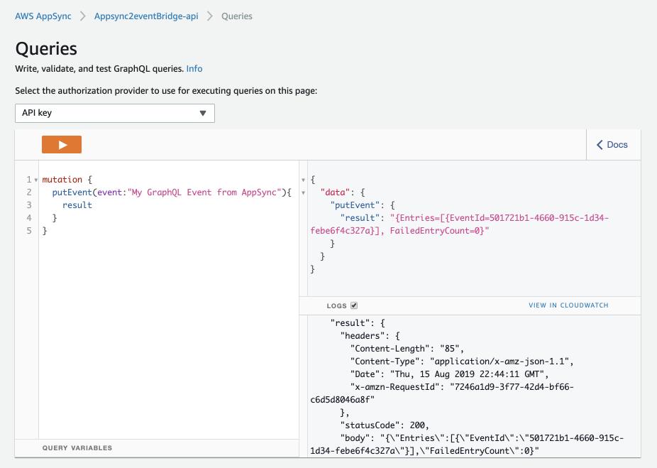The width and height of the screenshot is (657, 468).
Task: Click the "statusCode": 200 log line
Action: click(x=385, y=425)
